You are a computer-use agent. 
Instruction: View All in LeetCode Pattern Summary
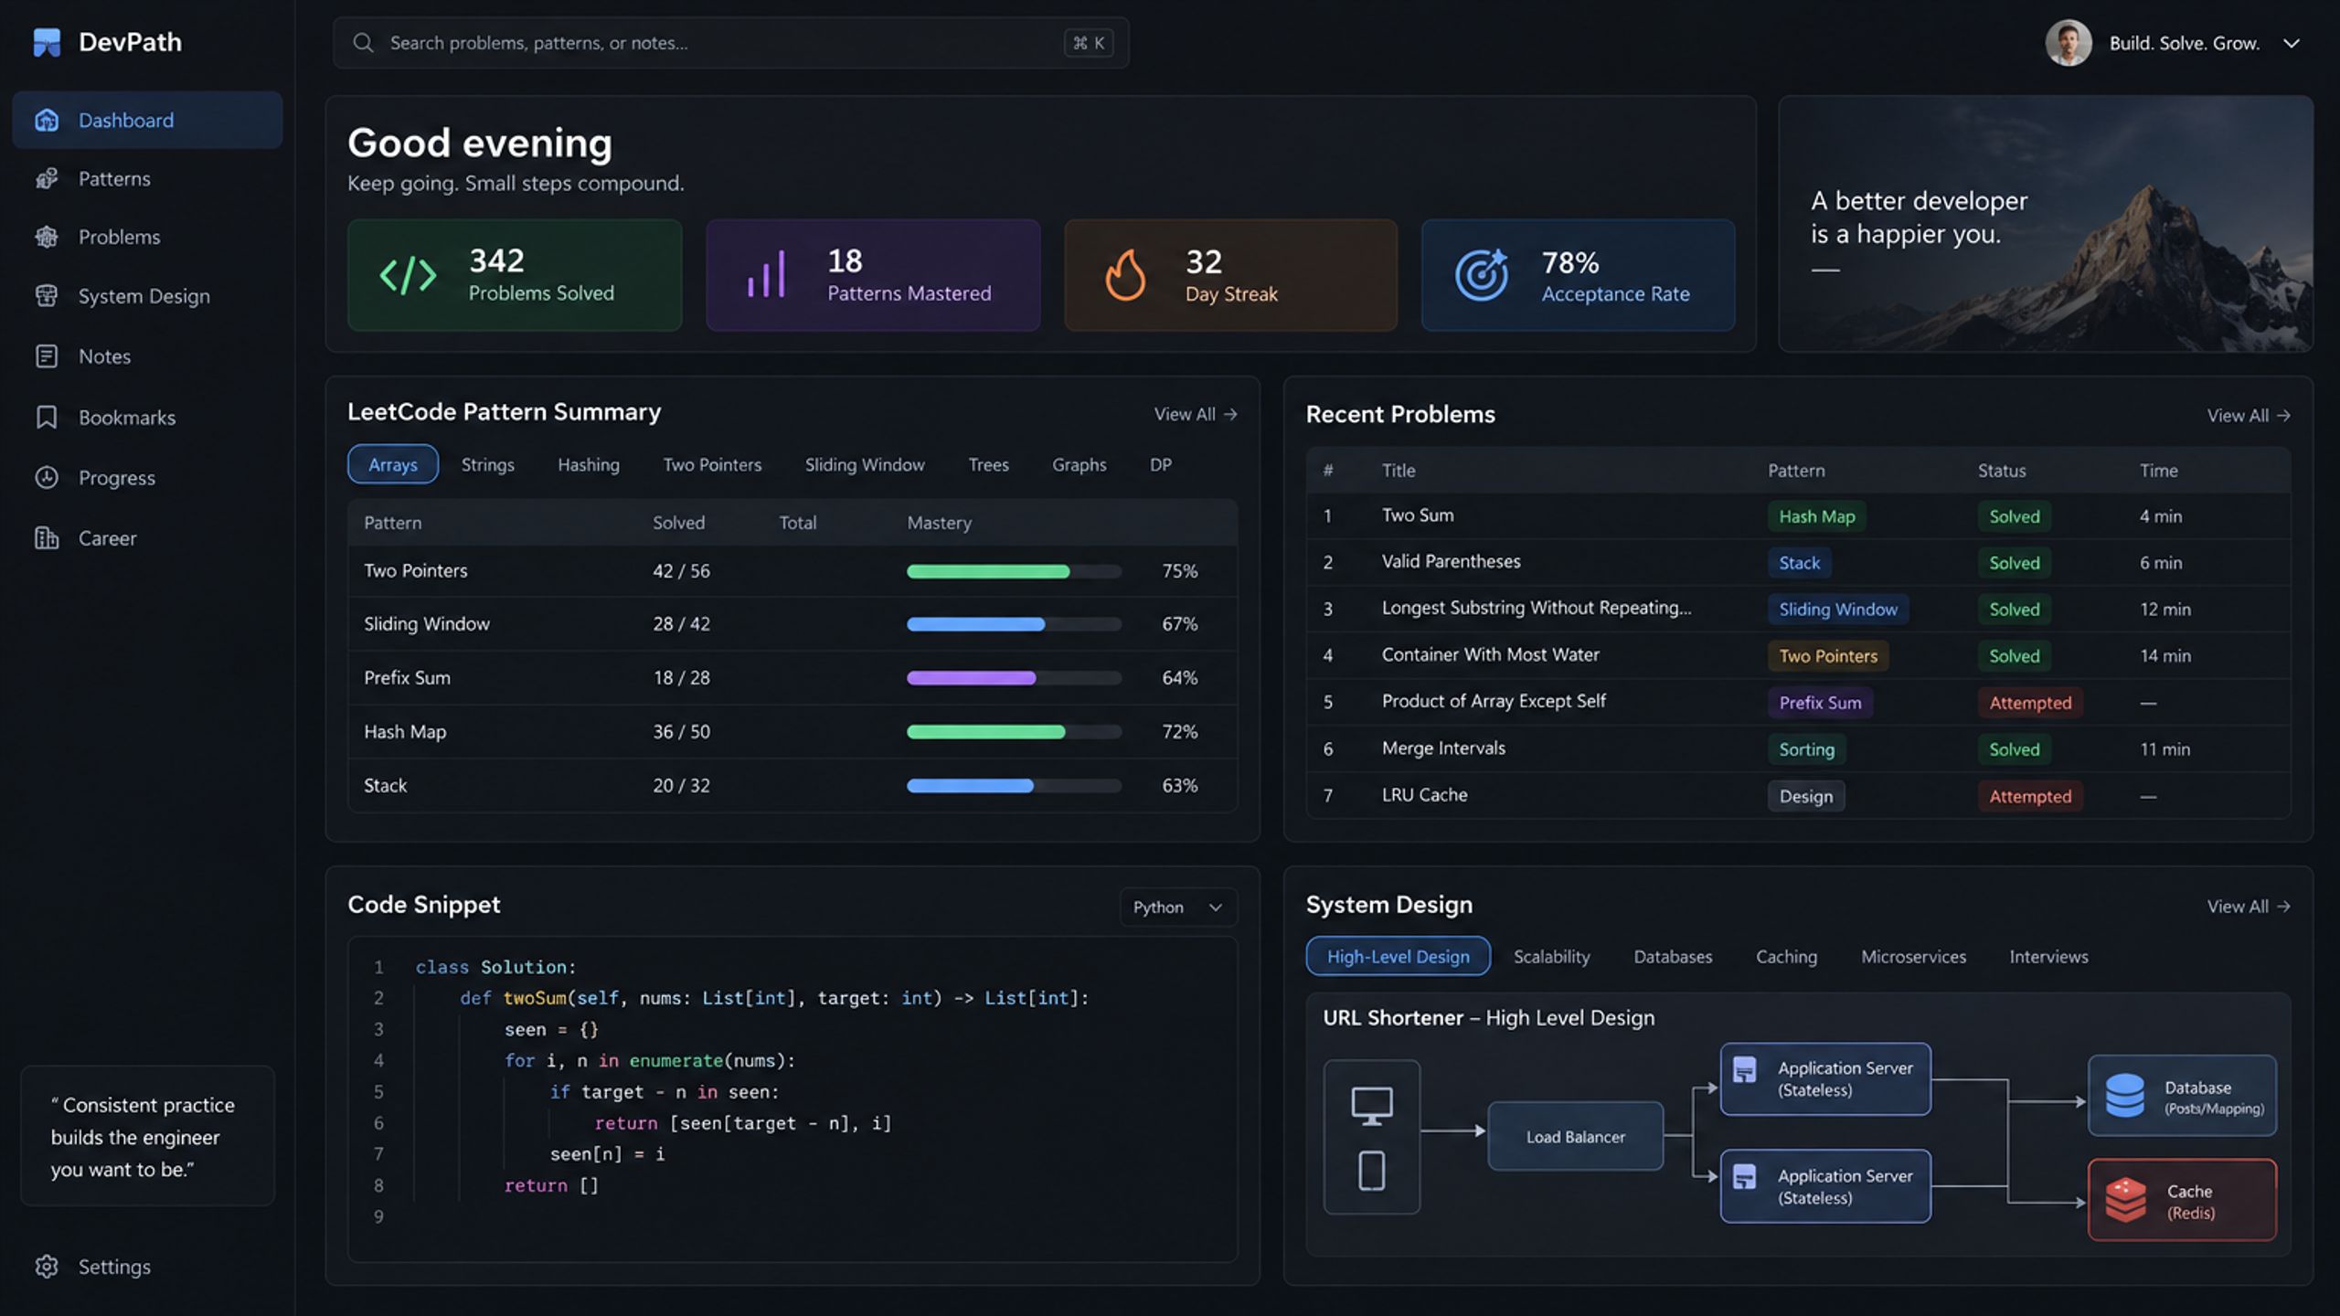1196,414
